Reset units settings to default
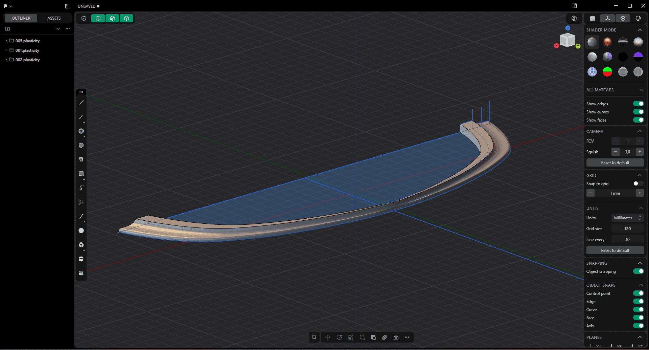 (615, 250)
